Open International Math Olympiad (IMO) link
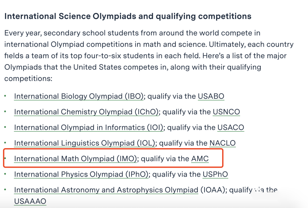This screenshot has width=308, height=208. 75,159
